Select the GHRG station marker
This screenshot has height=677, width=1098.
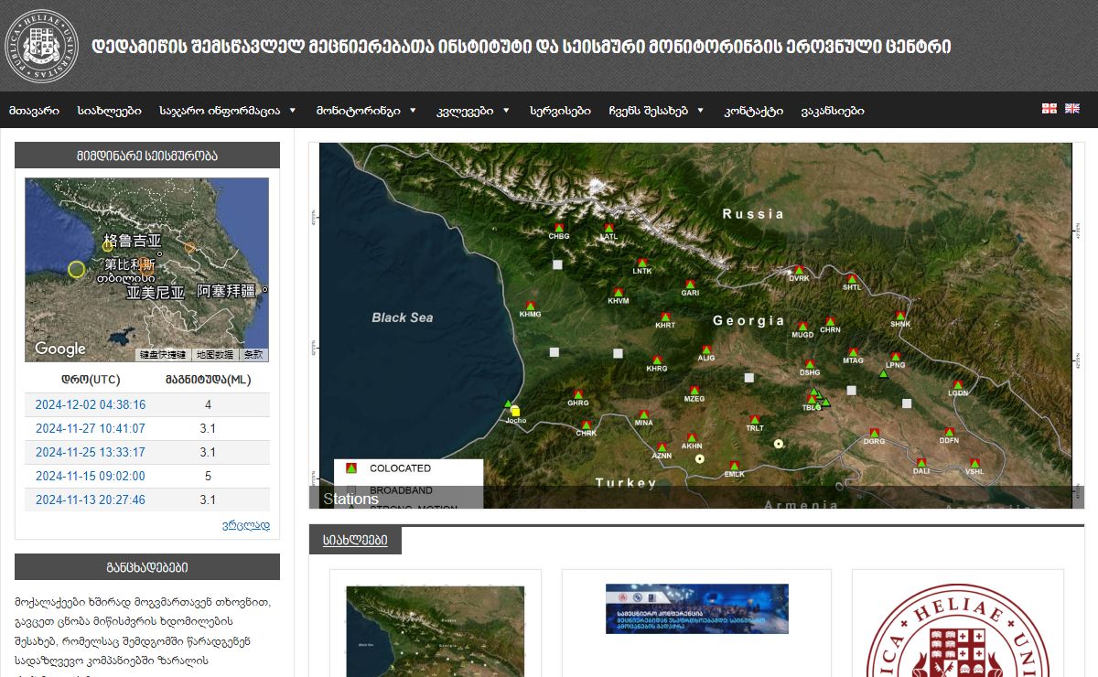(x=578, y=394)
